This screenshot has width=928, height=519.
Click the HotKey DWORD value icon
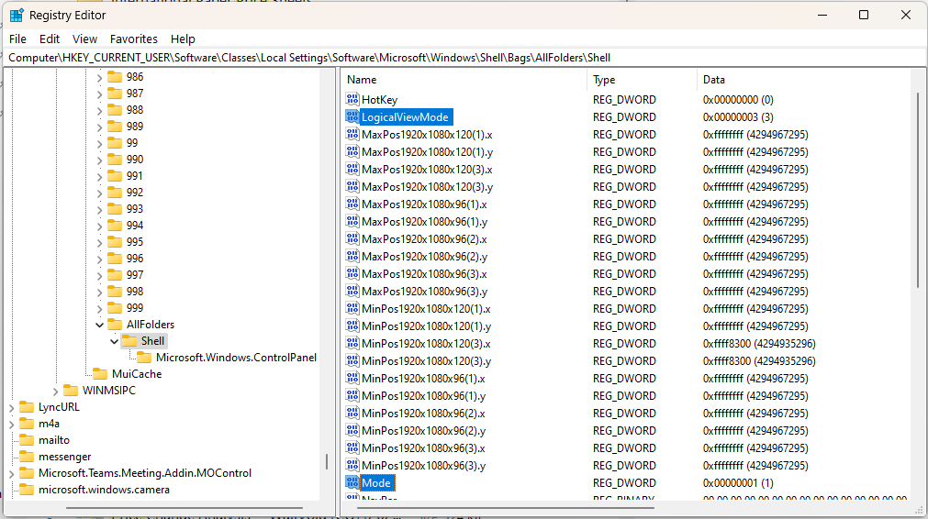tap(352, 99)
